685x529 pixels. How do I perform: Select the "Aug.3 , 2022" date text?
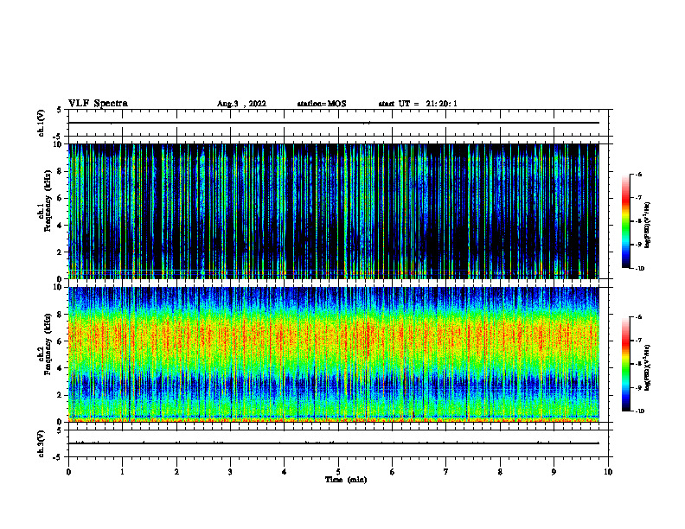[241, 104]
